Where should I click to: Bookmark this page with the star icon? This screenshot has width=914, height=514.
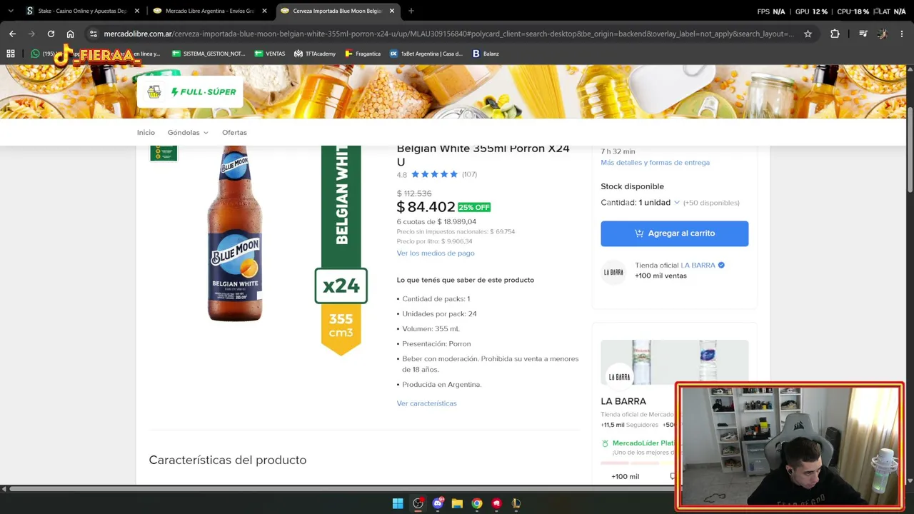click(x=808, y=34)
